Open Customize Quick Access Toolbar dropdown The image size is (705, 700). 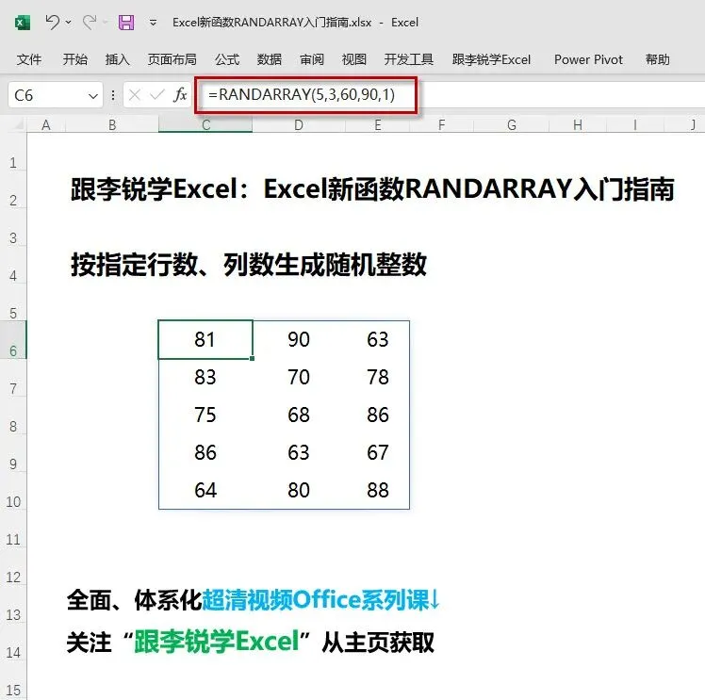[x=154, y=23]
